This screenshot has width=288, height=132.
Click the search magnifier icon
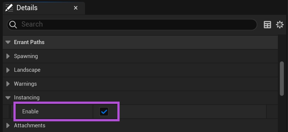coord(13,24)
